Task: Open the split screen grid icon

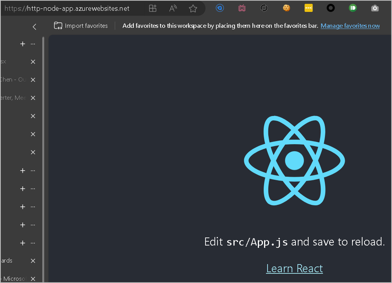Action: (153, 8)
